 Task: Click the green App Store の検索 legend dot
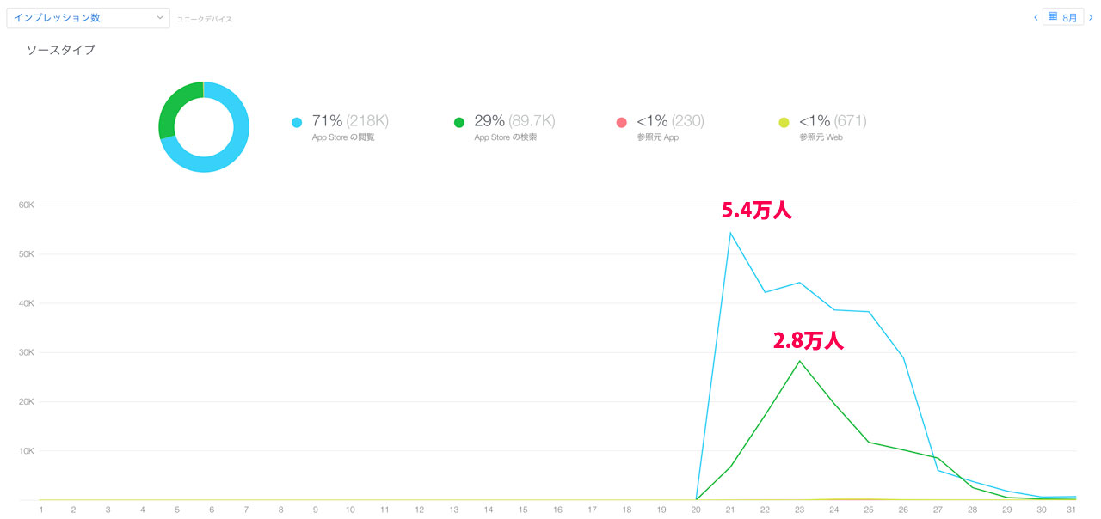459,123
